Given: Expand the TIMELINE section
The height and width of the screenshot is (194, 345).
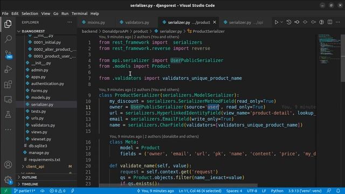Looking at the screenshot, I should click(46, 184).
